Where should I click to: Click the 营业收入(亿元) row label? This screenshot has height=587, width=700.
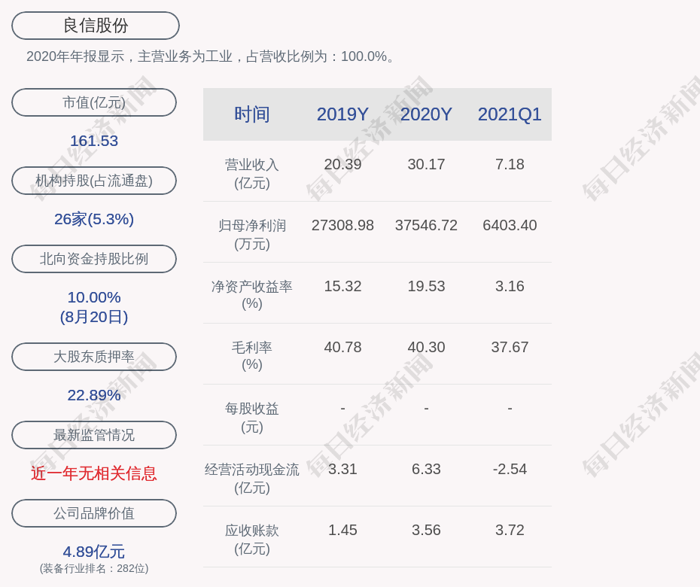[x=252, y=173]
